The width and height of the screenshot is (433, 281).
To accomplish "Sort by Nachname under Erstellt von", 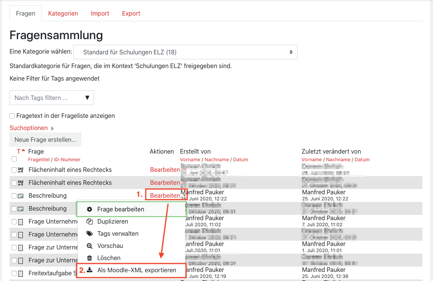I will (216, 160).
